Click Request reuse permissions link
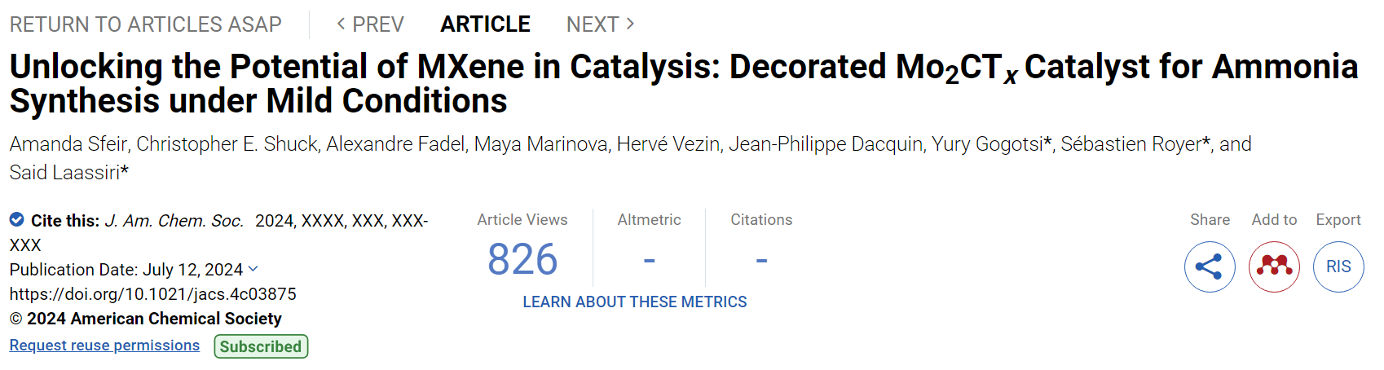Image resolution: width=1384 pixels, height=370 pixels. pos(104,346)
